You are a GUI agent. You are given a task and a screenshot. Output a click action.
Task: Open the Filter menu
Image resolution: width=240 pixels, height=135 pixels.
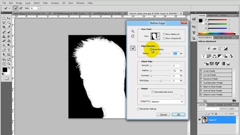45,3
